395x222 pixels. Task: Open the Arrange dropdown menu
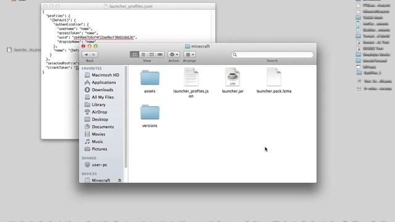click(x=189, y=55)
